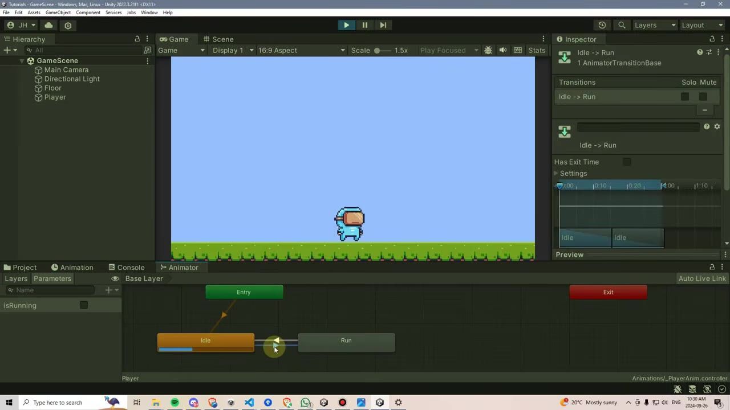Open the Inspector help icon
Screen dimensions: 730x410
(x=700, y=52)
